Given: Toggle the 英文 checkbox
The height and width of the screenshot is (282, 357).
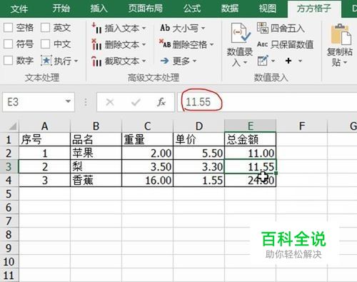Looking at the screenshot, I should pyautogui.click(x=45, y=28).
